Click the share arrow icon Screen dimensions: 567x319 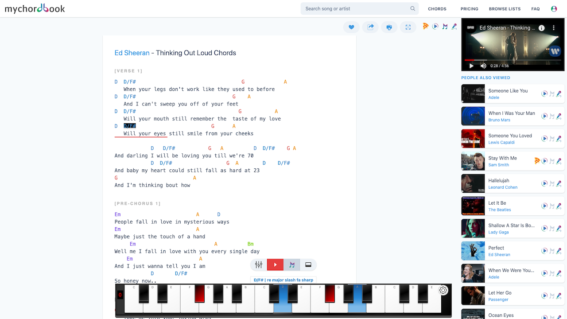pyautogui.click(x=370, y=27)
